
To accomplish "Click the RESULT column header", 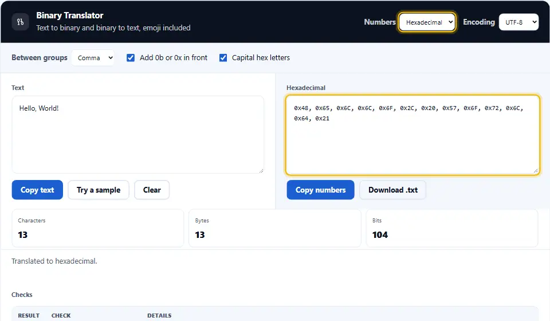I will coord(29,315).
